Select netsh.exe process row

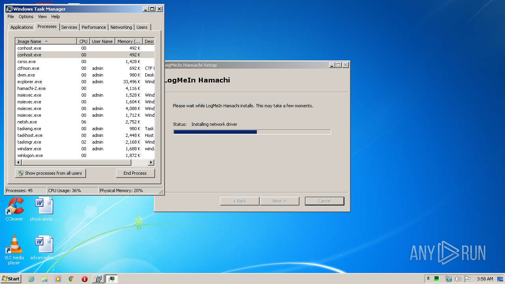pyautogui.click(x=85, y=122)
